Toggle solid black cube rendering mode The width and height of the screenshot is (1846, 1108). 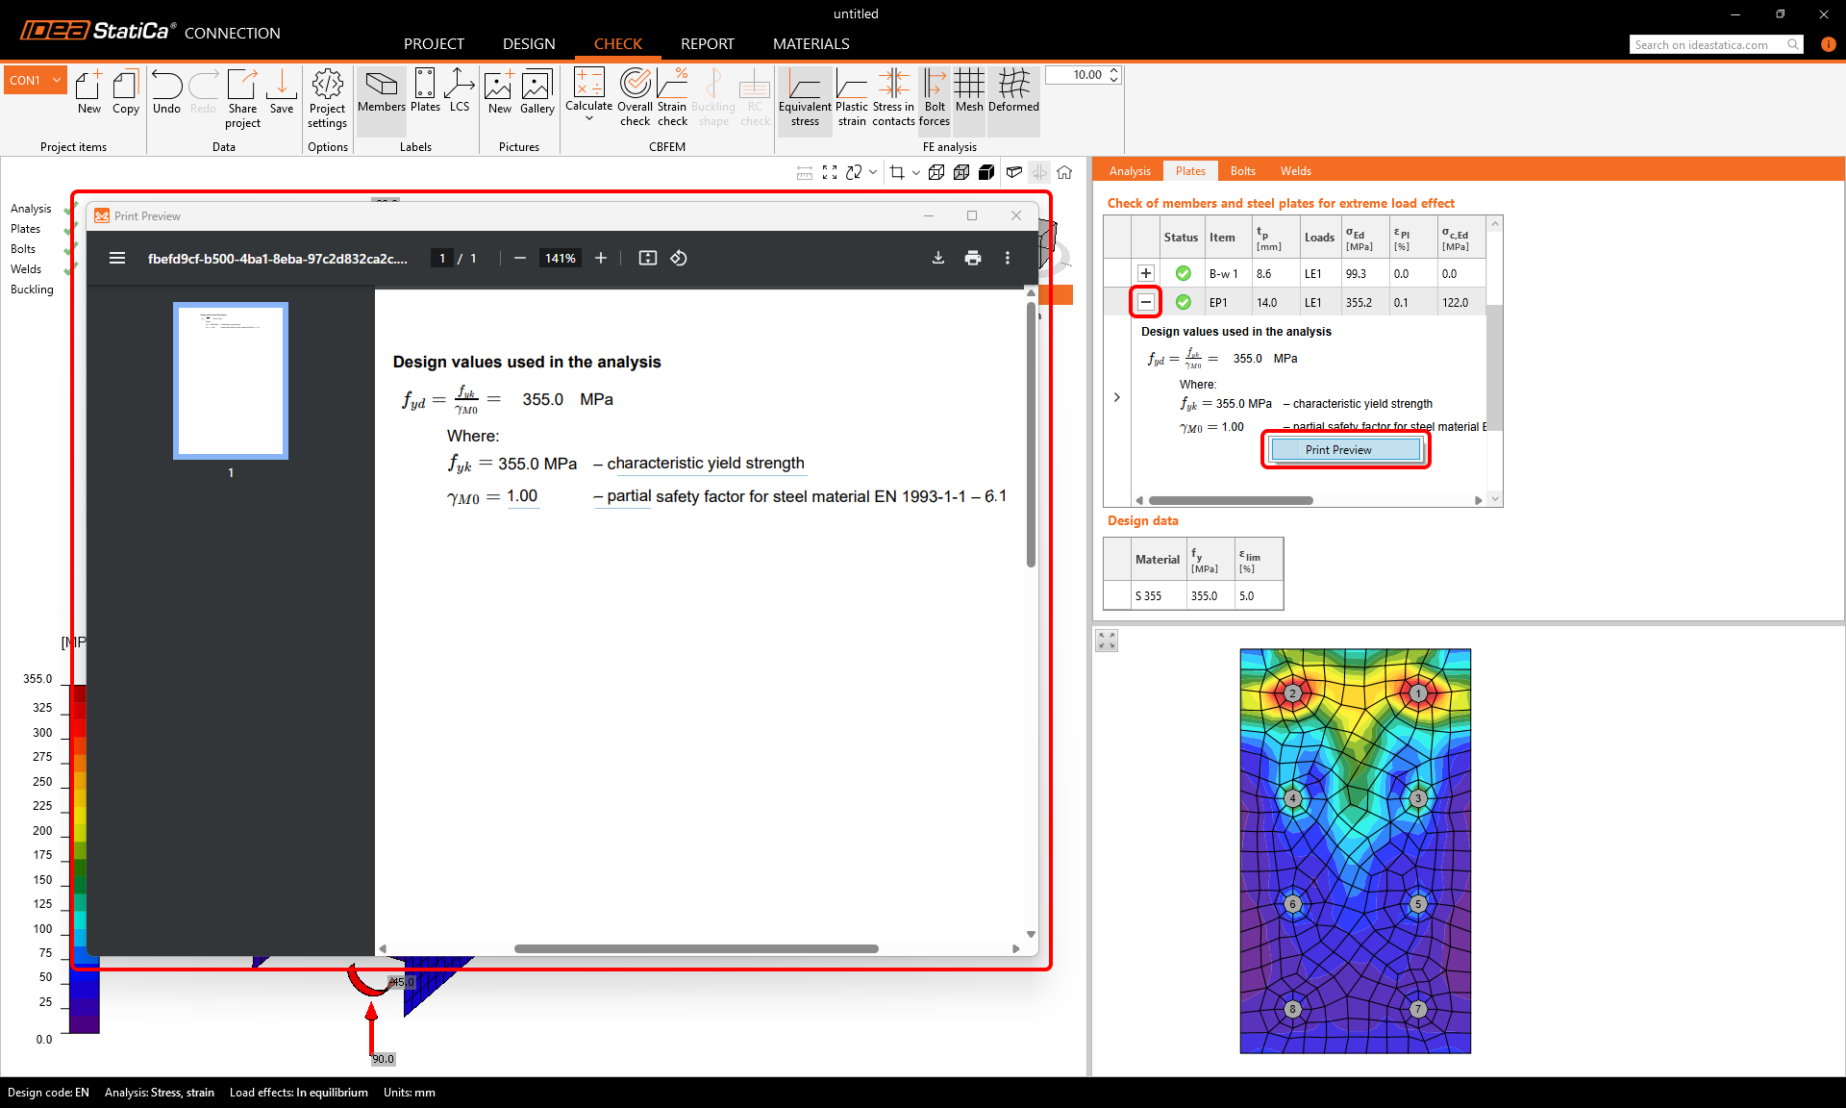click(986, 172)
